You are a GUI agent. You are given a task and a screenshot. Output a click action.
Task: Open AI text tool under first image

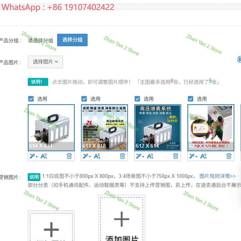(x=44, y=156)
